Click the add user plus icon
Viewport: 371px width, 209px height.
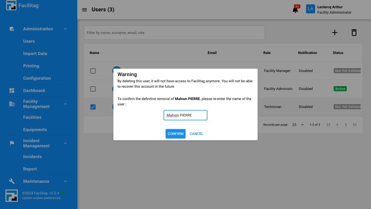click(x=334, y=33)
